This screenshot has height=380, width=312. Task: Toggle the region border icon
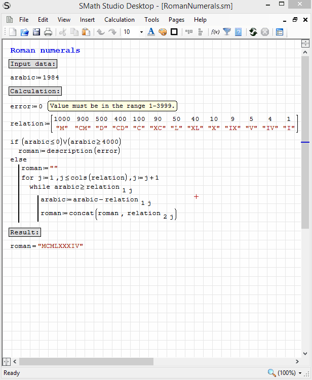click(174, 32)
